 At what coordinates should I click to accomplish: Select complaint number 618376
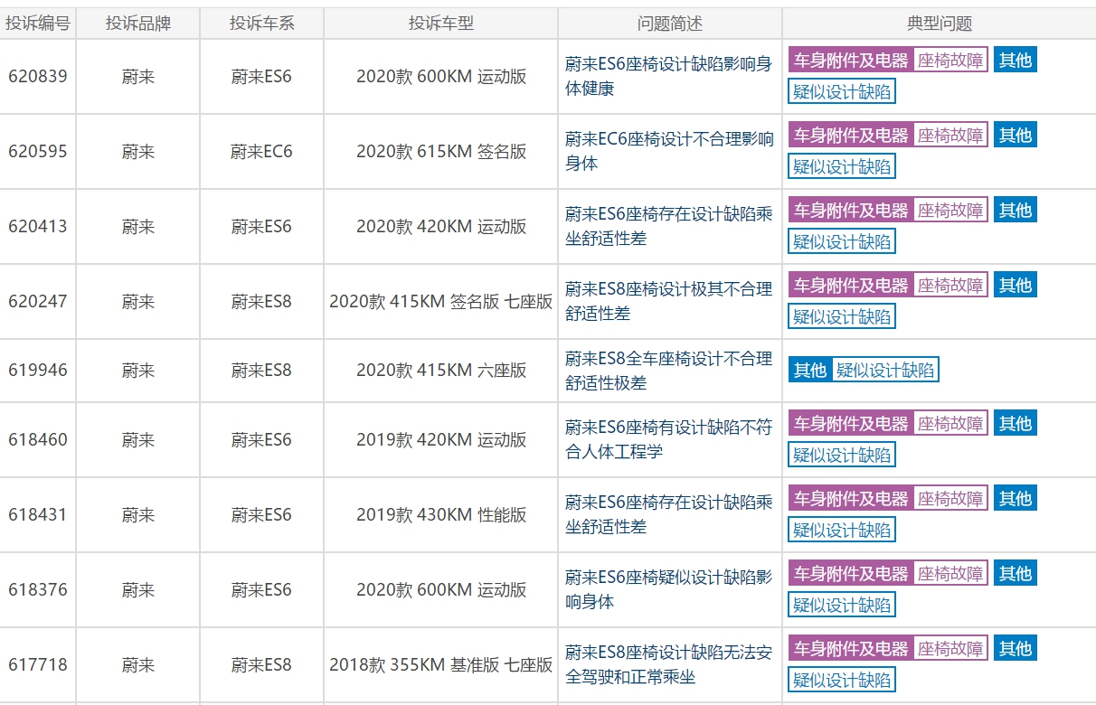[x=38, y=590]
